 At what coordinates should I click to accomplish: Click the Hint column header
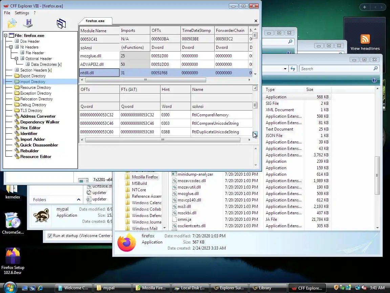point(175,90)
